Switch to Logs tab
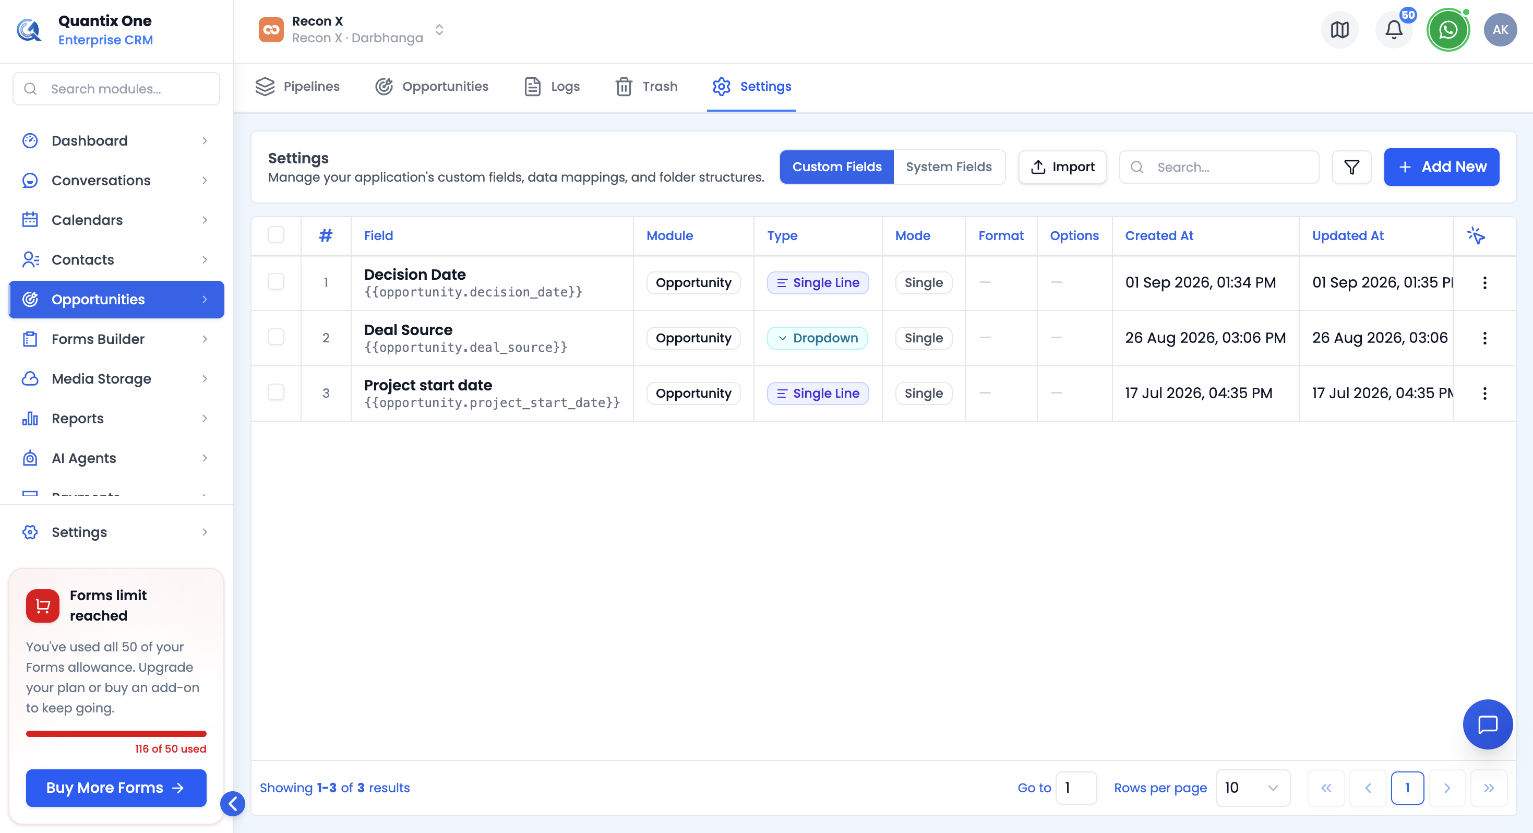Viewport: 1533px width, 833px height. pos(552,87)
